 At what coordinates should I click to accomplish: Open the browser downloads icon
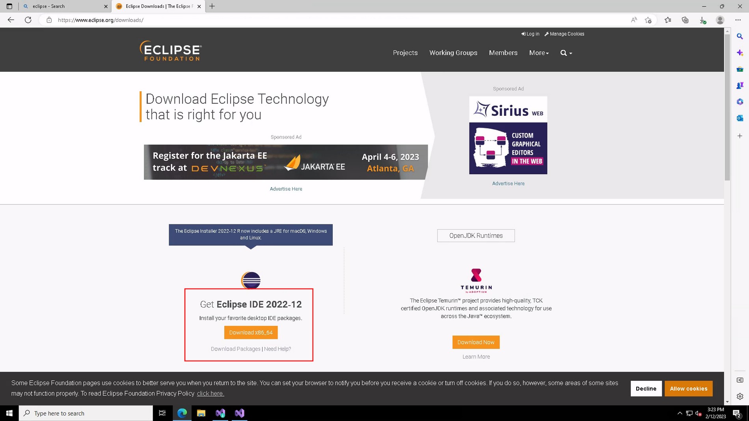702,20
